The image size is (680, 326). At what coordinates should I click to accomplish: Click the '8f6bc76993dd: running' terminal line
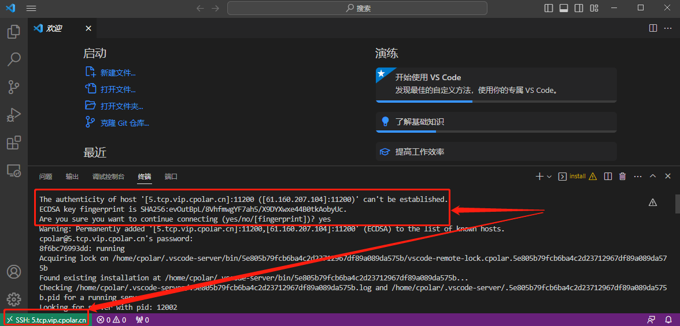pyautogui.click(x=82, y=249)
